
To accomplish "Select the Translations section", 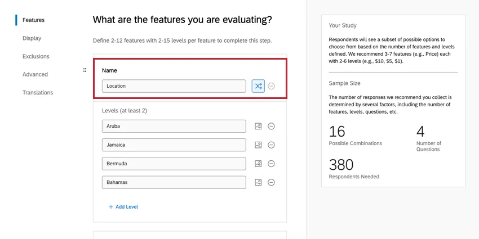I will [38, 92].
